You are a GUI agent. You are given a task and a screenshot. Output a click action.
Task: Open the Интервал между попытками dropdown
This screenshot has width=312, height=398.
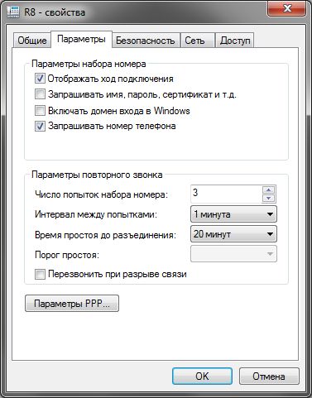point(233,214)
